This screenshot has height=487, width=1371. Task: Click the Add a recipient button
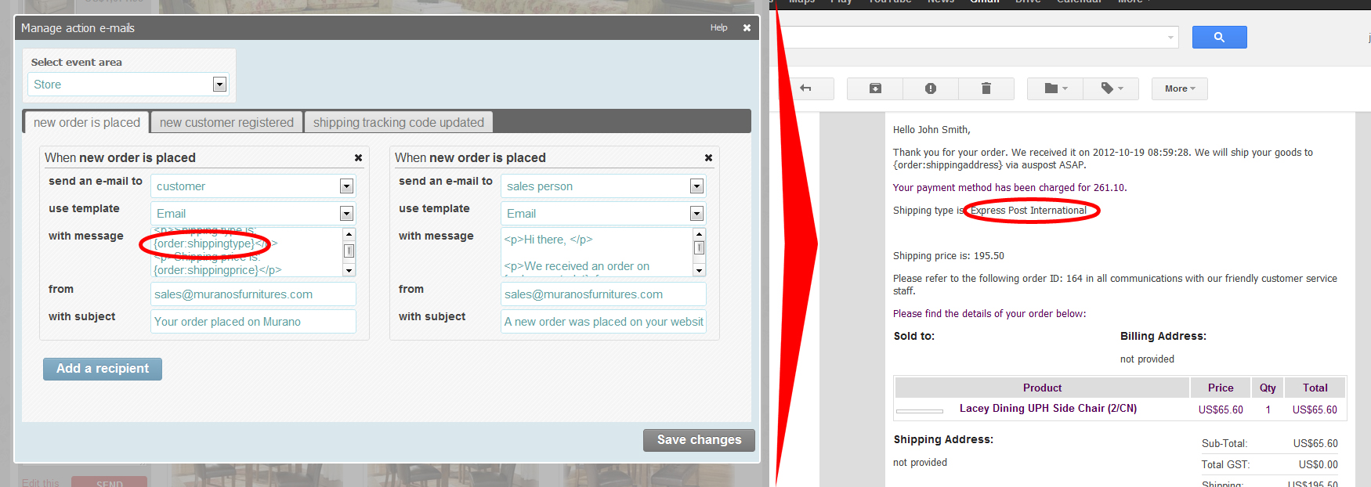coord(103,369)
